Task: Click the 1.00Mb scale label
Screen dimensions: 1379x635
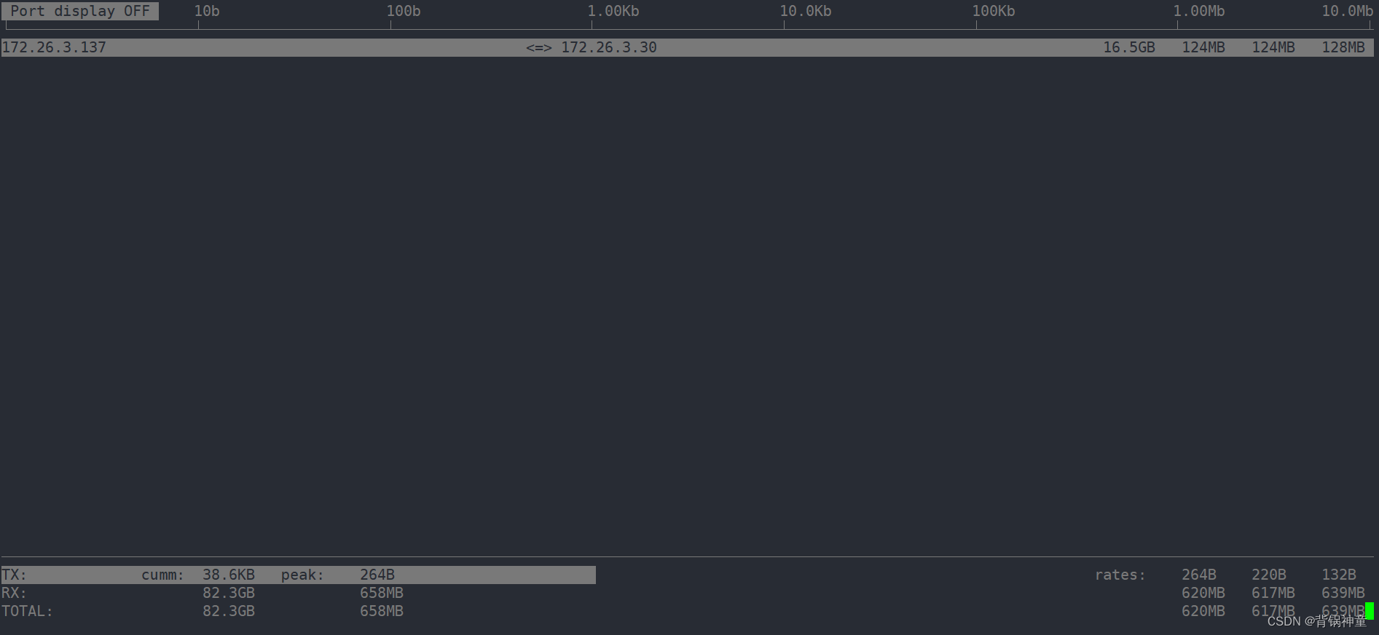Action: pyautogui.click(x=1199, y=11)
